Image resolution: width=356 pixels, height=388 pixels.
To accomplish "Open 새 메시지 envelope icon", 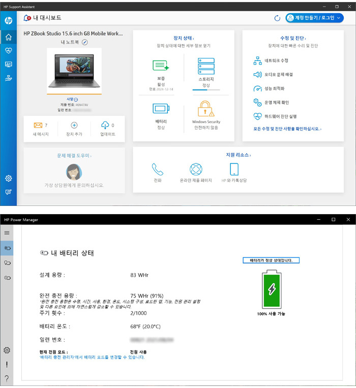I will coord(38,125).
